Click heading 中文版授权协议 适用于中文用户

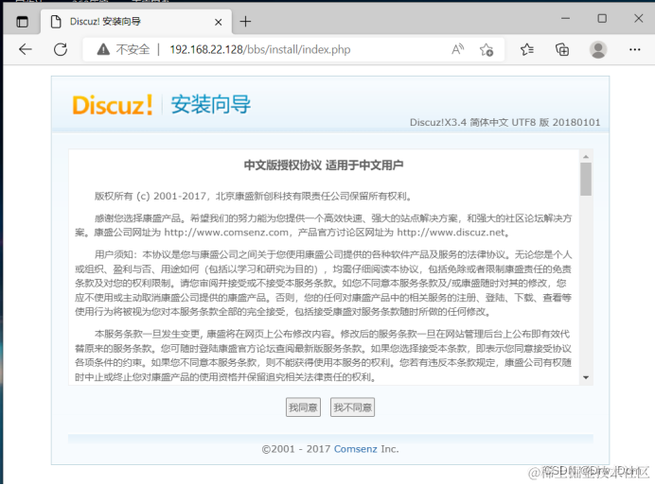pyautogui.click(x=324, y=165)
